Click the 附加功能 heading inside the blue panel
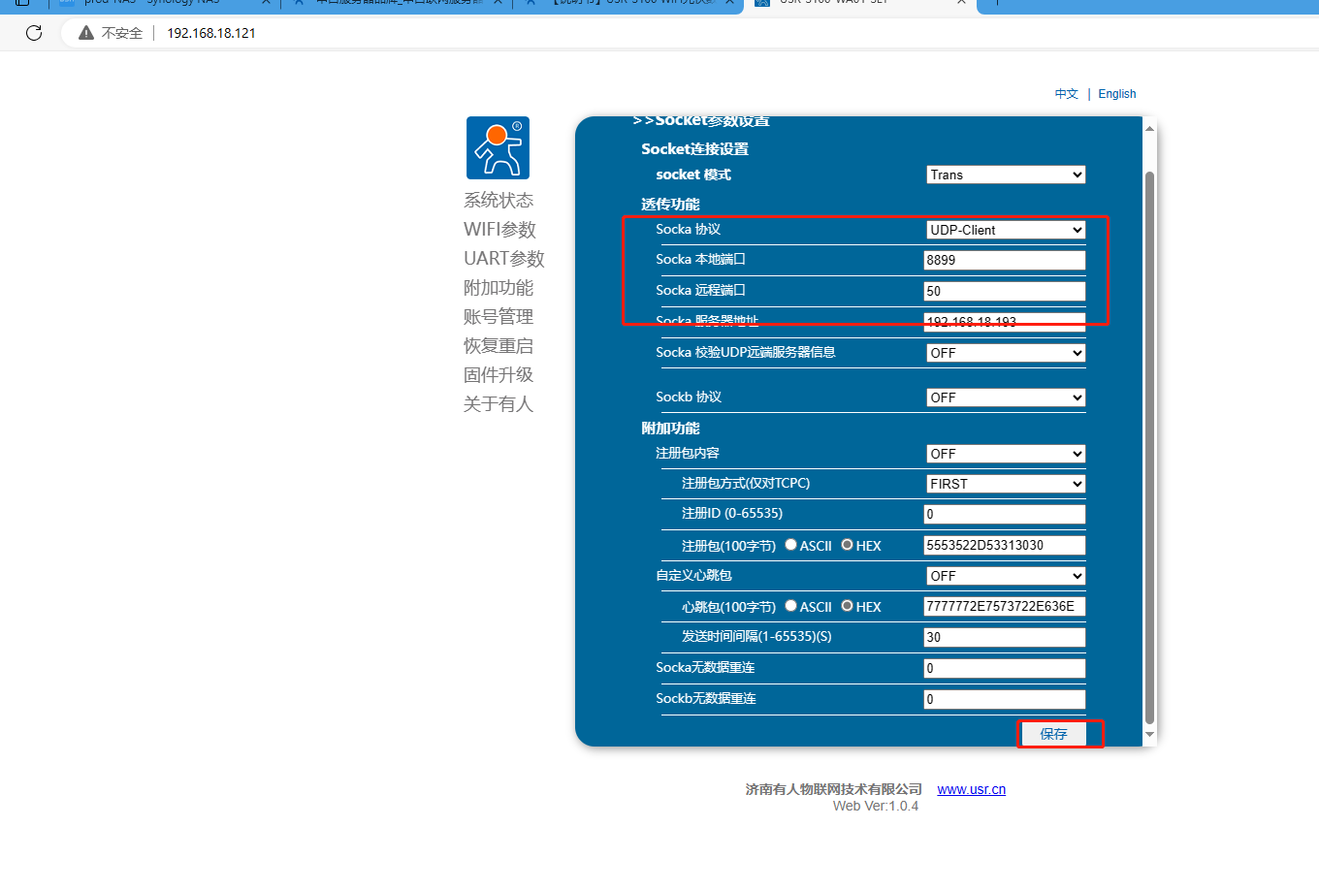 (x=670, y=429)
